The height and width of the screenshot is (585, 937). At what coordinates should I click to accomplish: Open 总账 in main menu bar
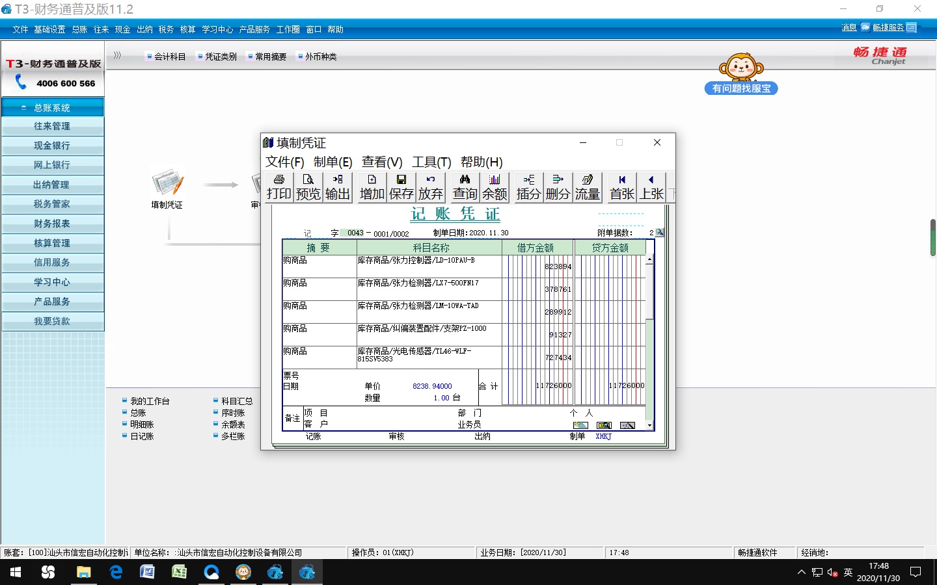tap(79, 29)
